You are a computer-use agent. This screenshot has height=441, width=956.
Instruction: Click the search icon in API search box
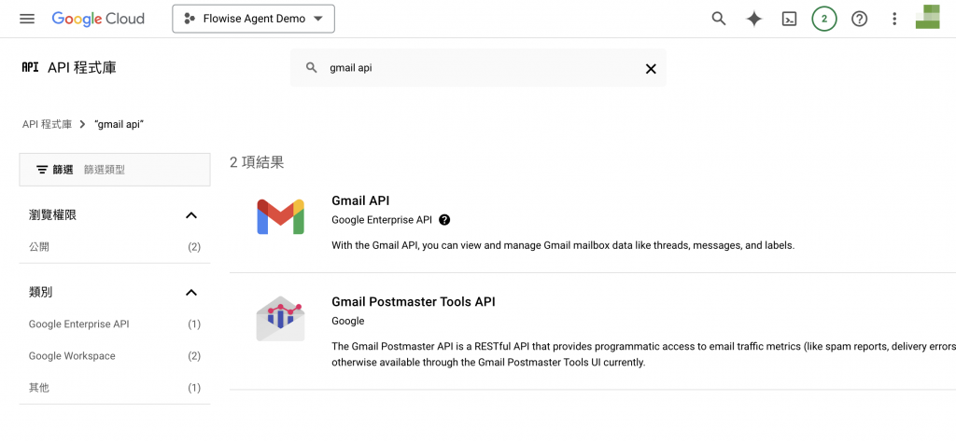click(312, 68)
